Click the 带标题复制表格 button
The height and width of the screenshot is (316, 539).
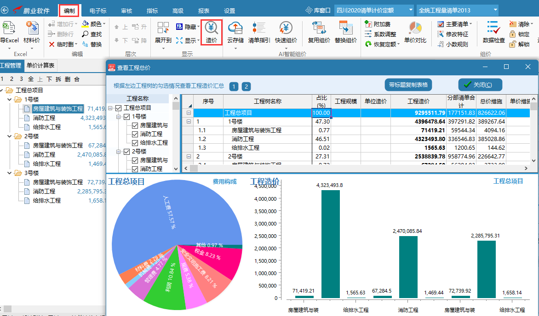[x=408, y=85]
